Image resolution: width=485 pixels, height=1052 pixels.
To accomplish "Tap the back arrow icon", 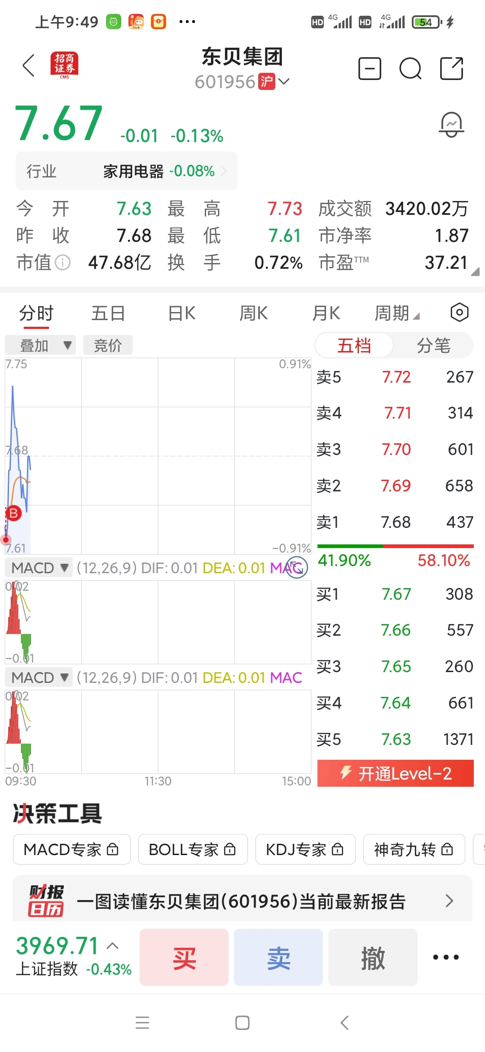I will (29, 66).
